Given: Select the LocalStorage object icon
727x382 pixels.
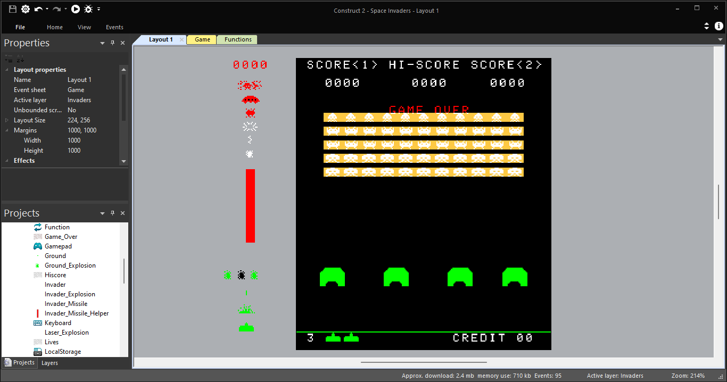Looking at the screenshot, I should 38,352.
